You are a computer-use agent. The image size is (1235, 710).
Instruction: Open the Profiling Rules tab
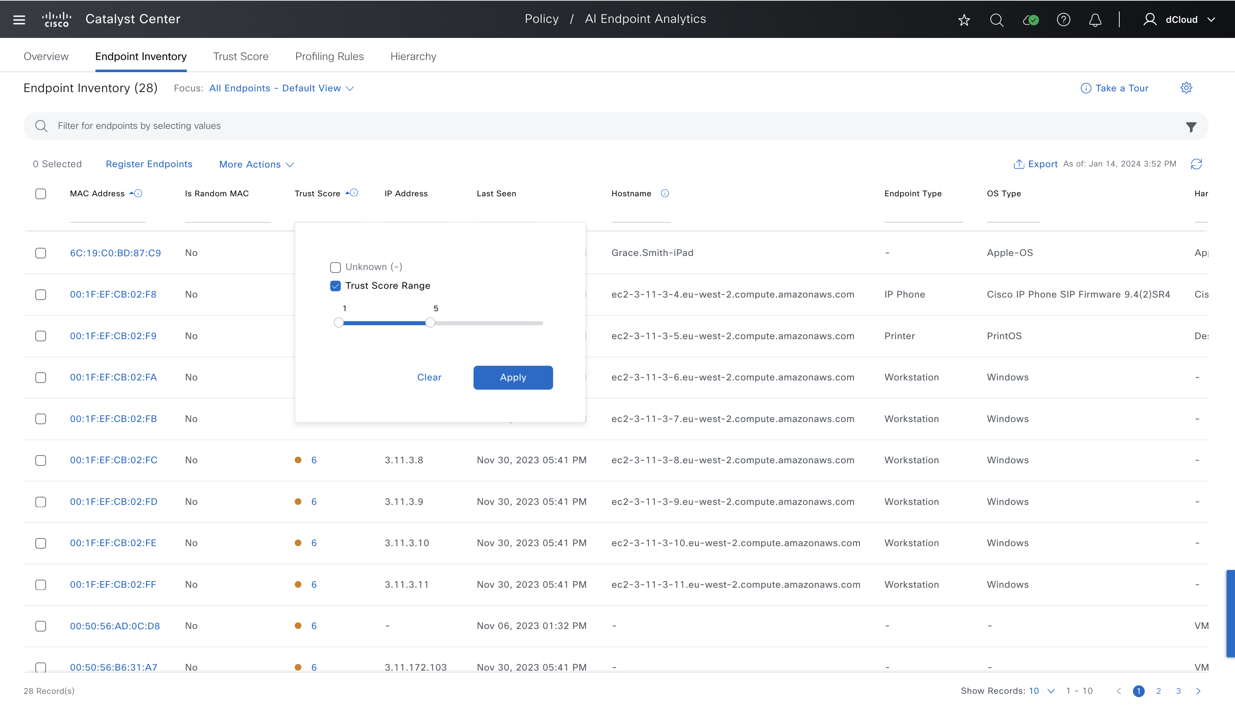(x=329, y=57)
